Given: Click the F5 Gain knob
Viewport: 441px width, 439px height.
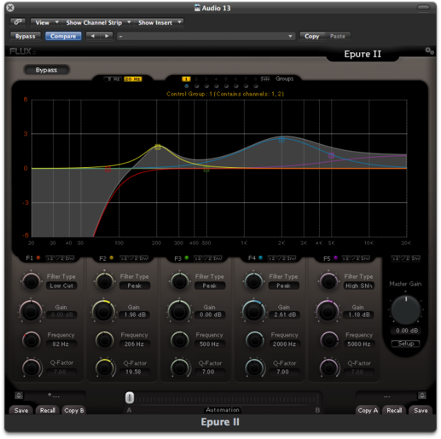Looking at the screenshot, I should click(328, 311).
